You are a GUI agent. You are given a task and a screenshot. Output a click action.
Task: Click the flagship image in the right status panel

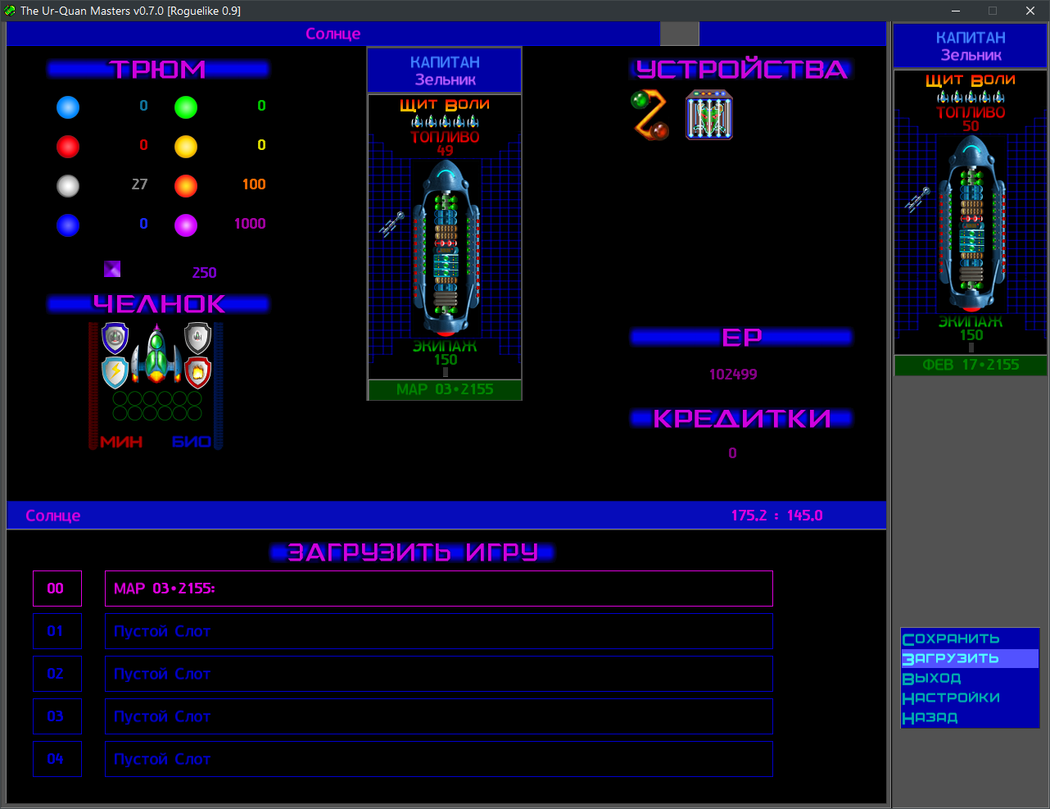pos(971,224)
